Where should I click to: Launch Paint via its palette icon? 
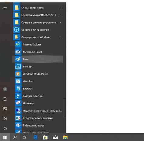18,59
